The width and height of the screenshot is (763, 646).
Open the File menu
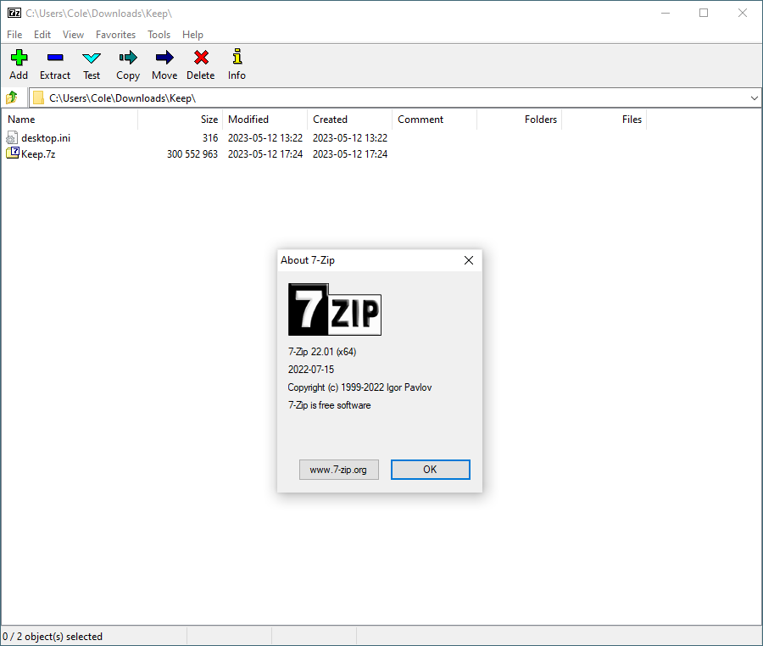click(14, 35)
